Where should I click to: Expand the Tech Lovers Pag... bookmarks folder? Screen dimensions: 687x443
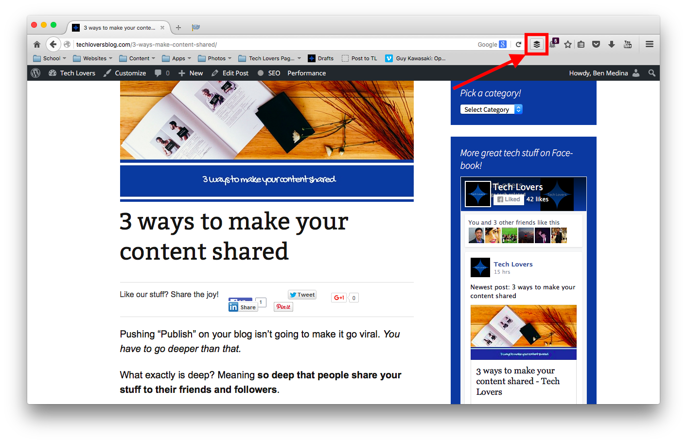point(270,58)
